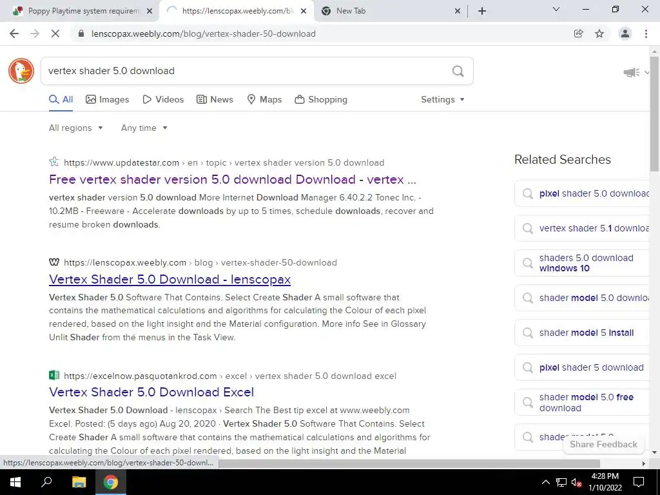The height and width of the screenshot is (495, 660).
Task: Switch to Videos results
Action: click(163, 99)
